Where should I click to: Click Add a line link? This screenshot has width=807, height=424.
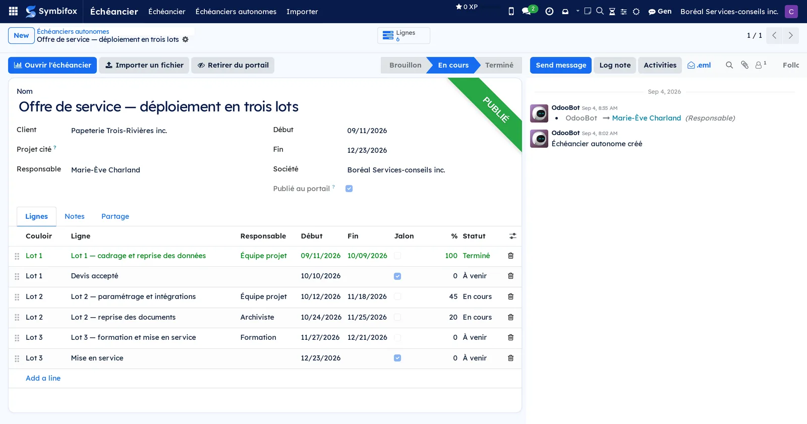tap(43, 378)
